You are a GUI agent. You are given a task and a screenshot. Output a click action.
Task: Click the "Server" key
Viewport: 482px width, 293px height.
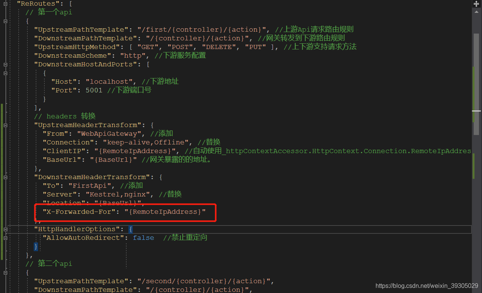pos(60,194)
